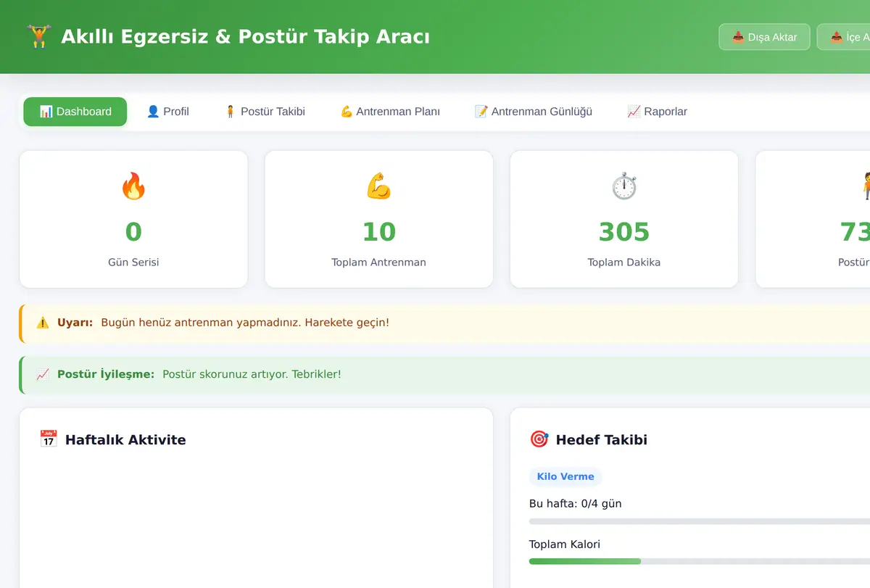870x588 pixels.
Task: Click the flexed bicep icon on Toplam Antrenman card
Action: pos(378,186)
